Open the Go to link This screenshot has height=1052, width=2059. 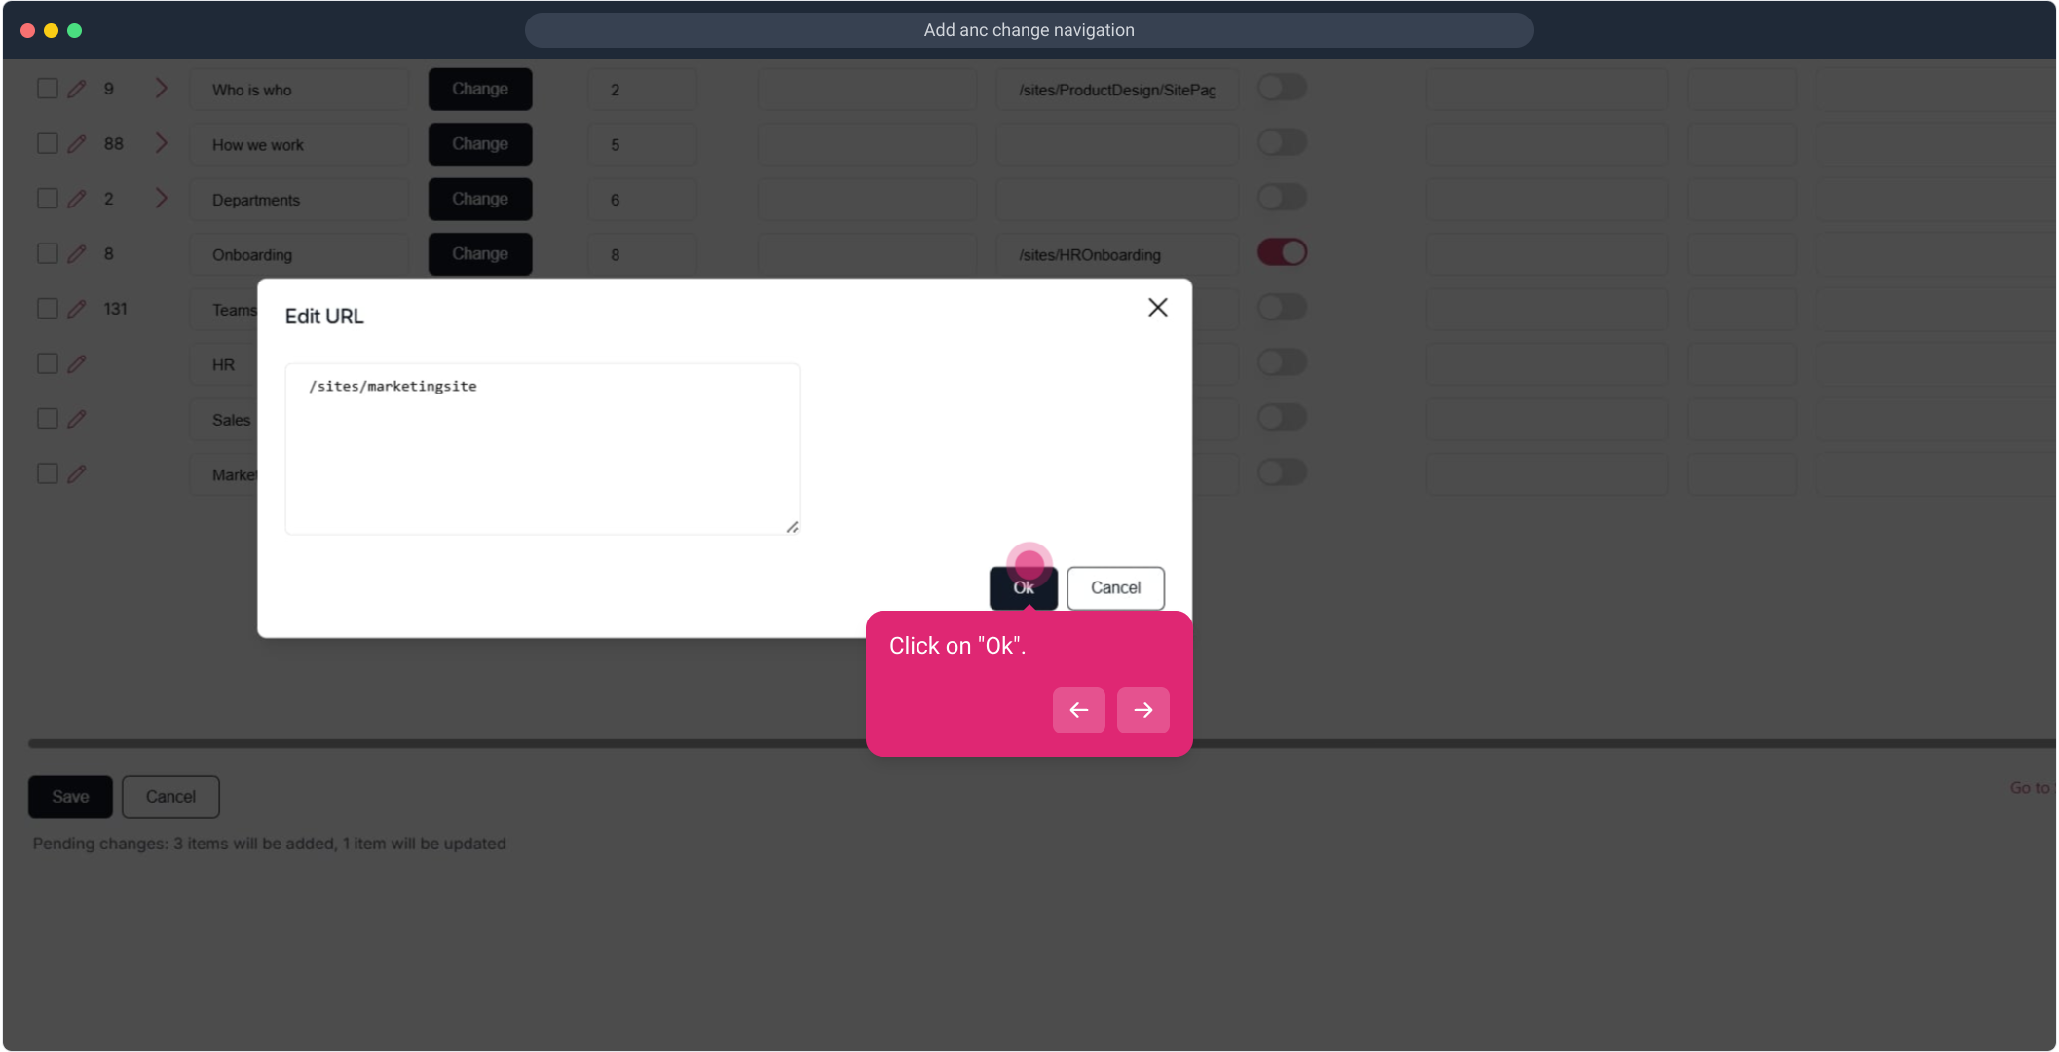tap(2032, 788)
